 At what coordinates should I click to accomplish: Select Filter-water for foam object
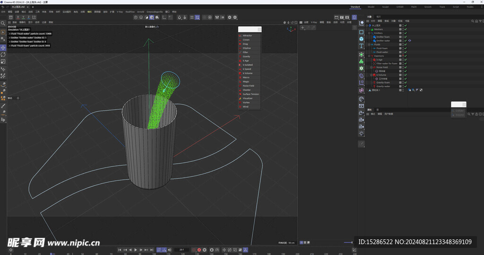(387, 63)
